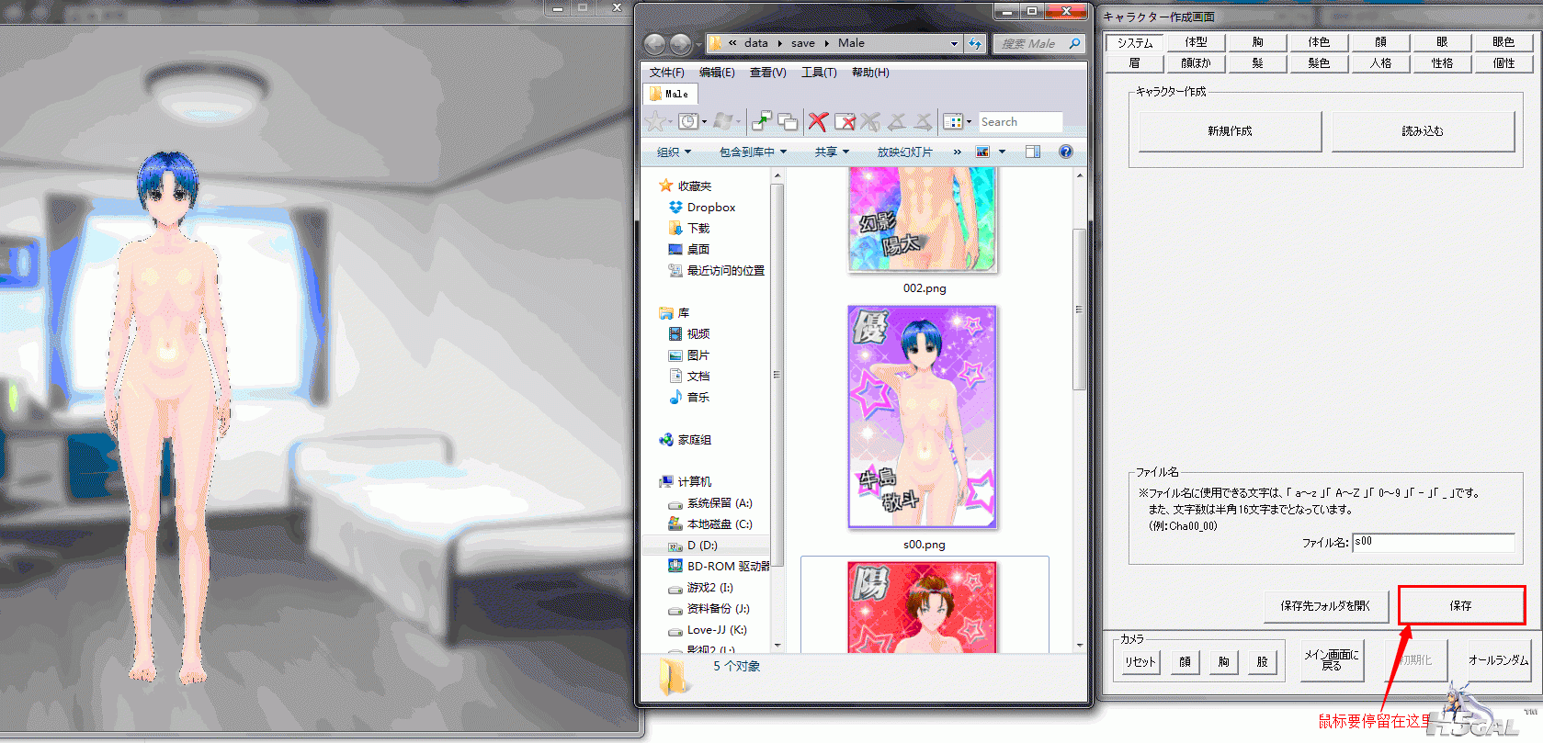Click the red X delete toolbar icon
The height and width of the screenshot is (743, 1543).
(x=818, y=121)
